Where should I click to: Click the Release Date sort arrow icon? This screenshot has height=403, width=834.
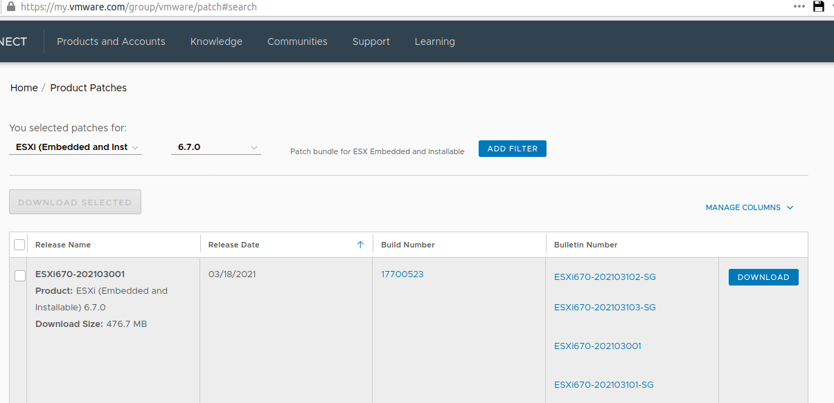(x=360, y=245)
